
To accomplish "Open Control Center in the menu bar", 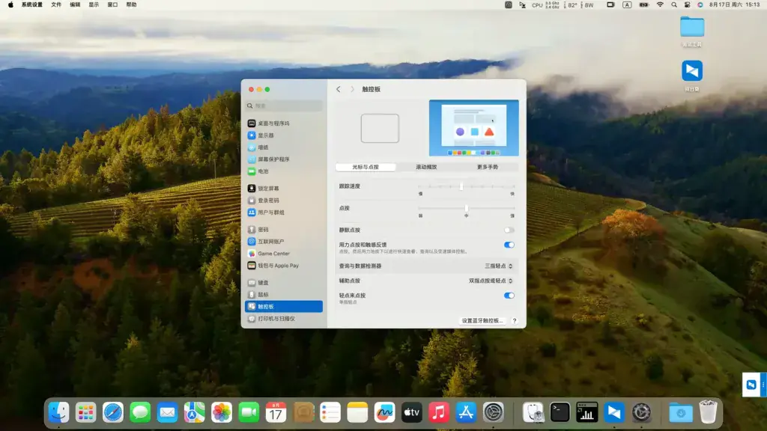I will click(x=688, y=5).
